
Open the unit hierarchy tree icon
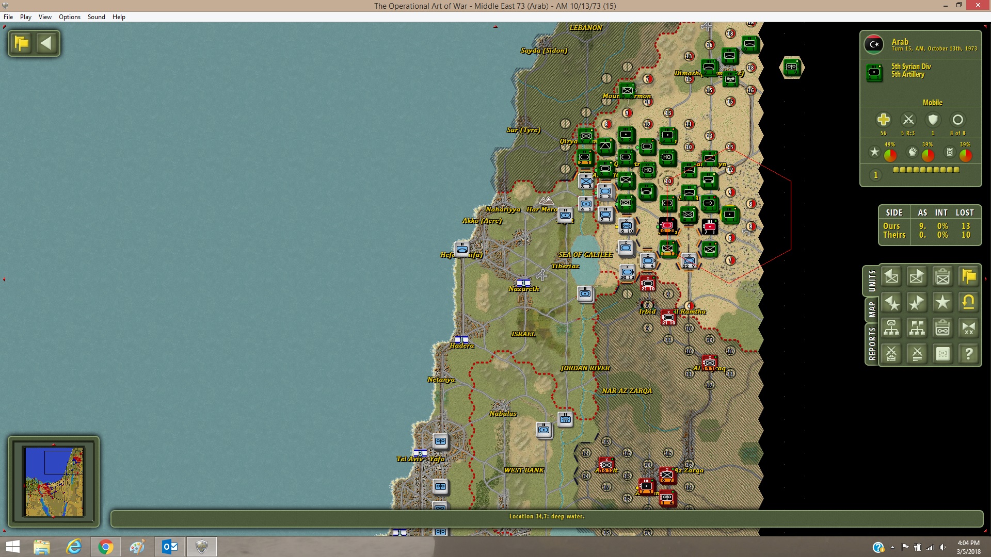(891, 328)
